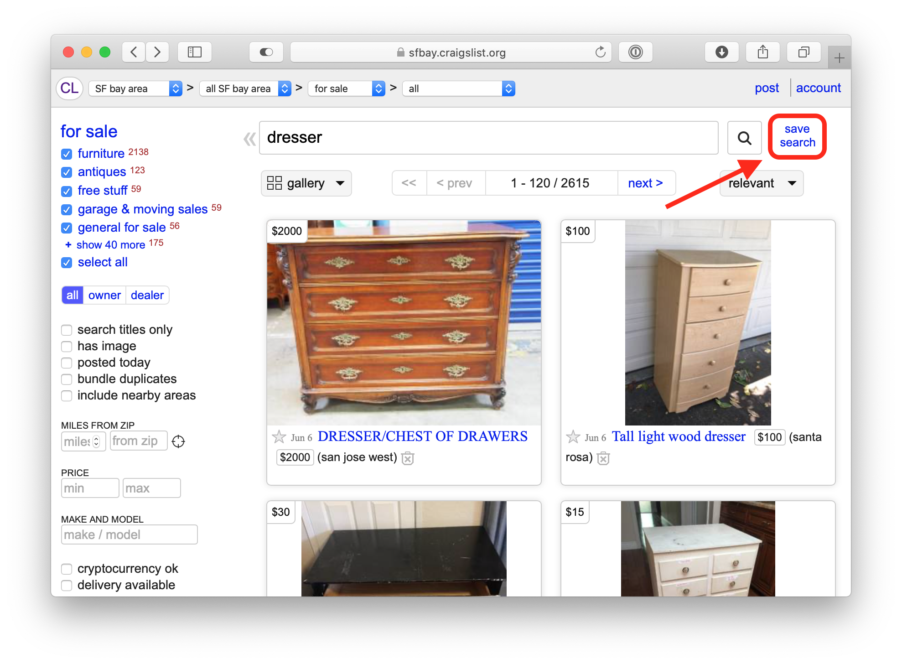
Task: Go back with Safari's back arrow
Action: pyautogui.click(x=134, y=52)
